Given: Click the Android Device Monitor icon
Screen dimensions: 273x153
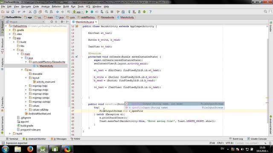Looking at the screenshot, I should coord(144,12).
